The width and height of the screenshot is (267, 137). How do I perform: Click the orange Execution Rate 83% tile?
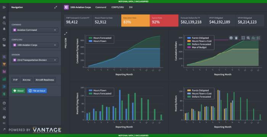click(135, 20)
